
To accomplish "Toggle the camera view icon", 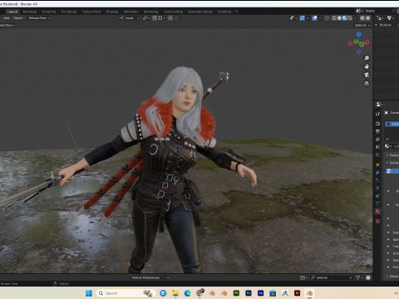I will [367, 75].
